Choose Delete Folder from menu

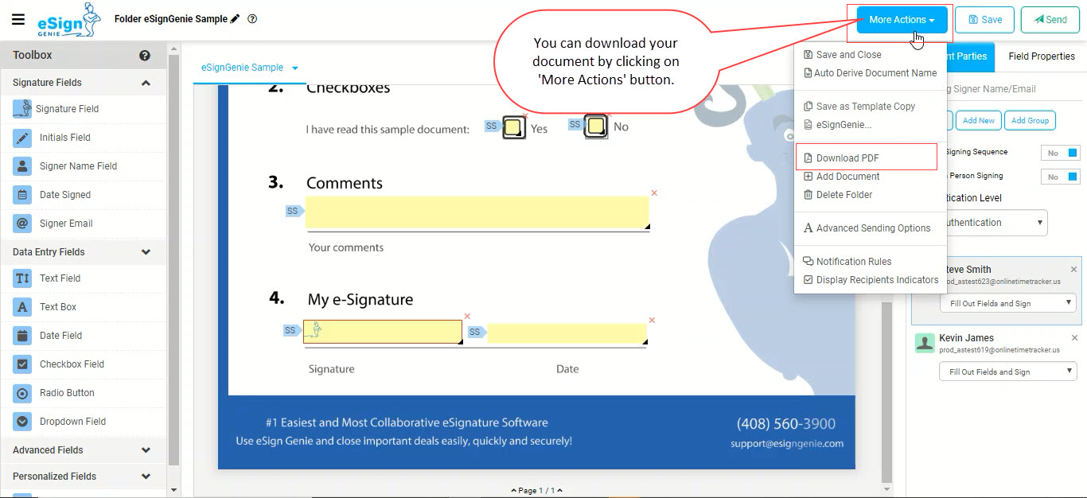(x=838, y=195)
